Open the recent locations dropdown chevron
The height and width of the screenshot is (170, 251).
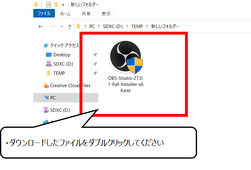pos(62,26)
